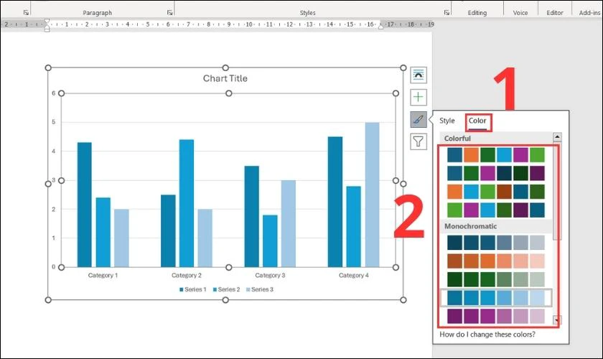This screenshot has width=603, height=359.
Task: Open the Voice ribbon group
Action: click(520, 13)
